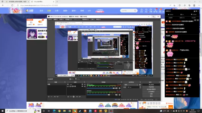Screen dimensions: 202x113
Task: Open the OBS 编辑(E) menu
Action: tap(56, 20)
